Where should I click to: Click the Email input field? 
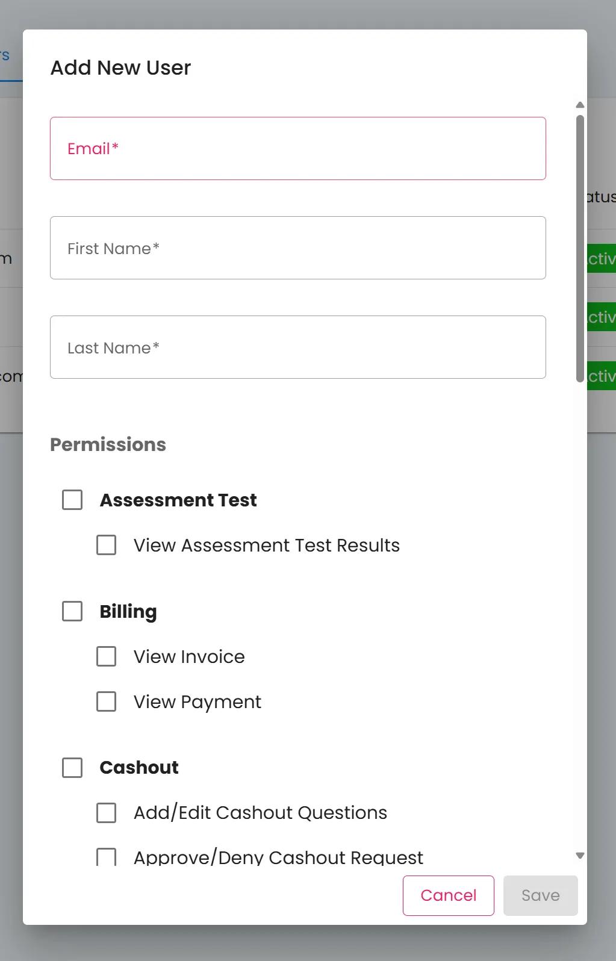click(297, 149)
